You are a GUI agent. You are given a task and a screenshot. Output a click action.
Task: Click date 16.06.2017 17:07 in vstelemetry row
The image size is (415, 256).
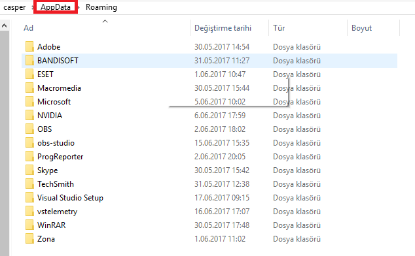pyautogui.click(x=222, y=212)
